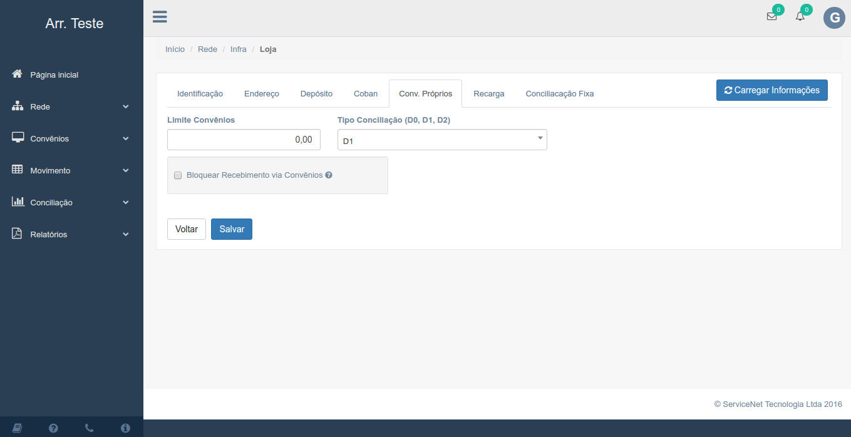Image resolution: width=851 pixels, height=437 pixels.
Task: Click the book icon in sidebar footer
Action: [x=18, y=428]
